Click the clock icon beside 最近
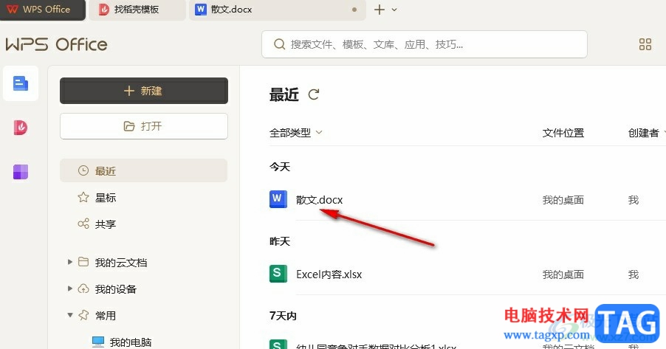 point(83,170)
